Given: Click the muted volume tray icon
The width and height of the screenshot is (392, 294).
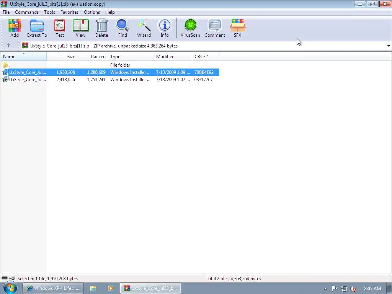Looking at the screenshot, I should point(353,289).
